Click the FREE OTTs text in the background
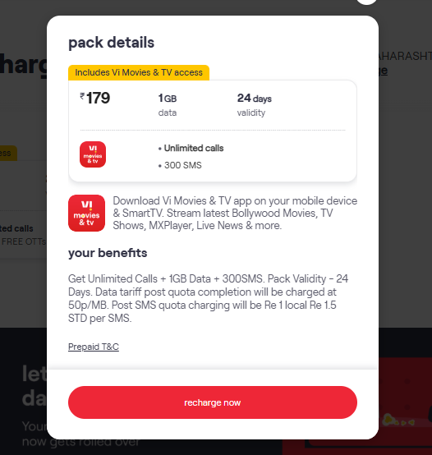Image resolution: width=432 pixels, height=455 pixels. [24, 241]
